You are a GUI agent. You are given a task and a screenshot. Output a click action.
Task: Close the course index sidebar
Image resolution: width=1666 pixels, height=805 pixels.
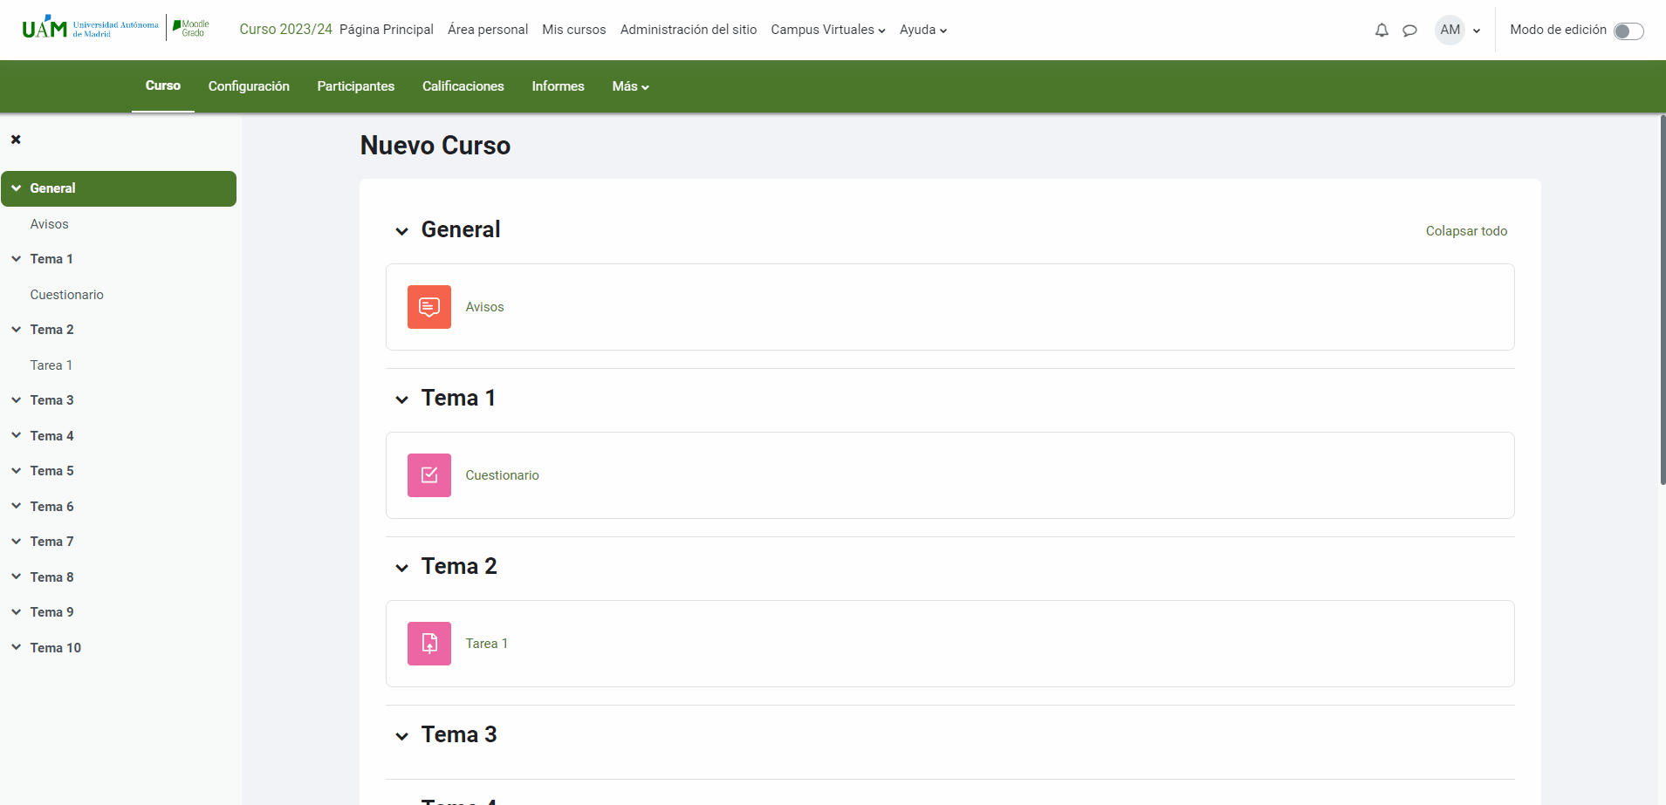click(x=16, y=139)
